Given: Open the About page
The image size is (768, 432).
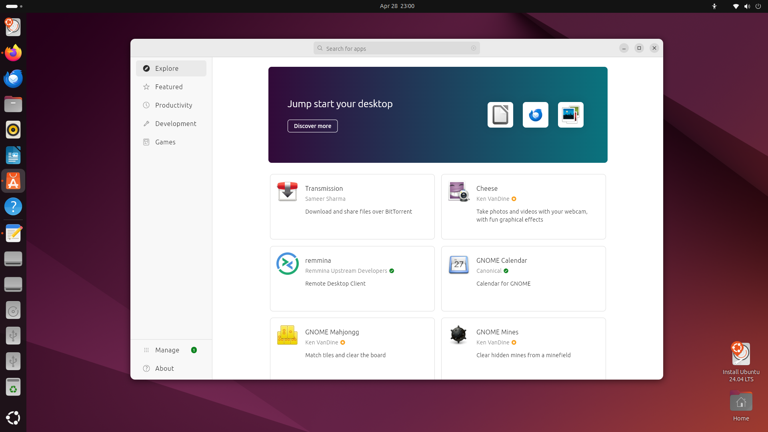Looking at the screenshot, I should [171, 368].
